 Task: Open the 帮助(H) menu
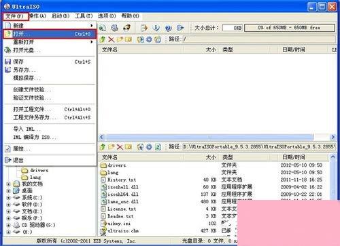[131, 16]
